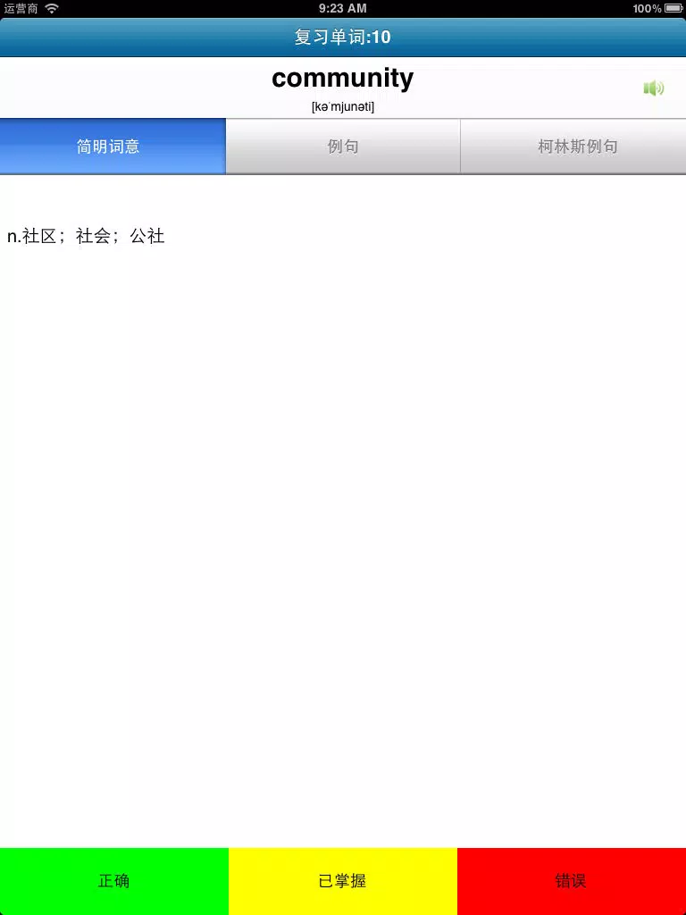Tap the battery icon in status bar
Screen dimensions: 686x915
(x=673, y=8)
